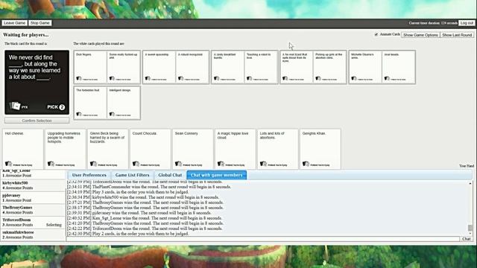This screenshot has width=477, height=268.
Task: Click card logo on Teaching a robot to love
Action: coord(249,78)
